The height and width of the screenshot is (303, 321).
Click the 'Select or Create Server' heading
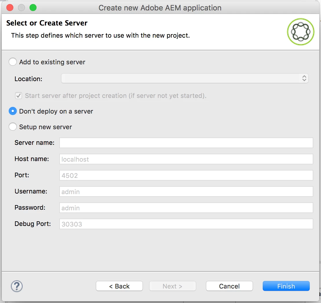point(47,23)
